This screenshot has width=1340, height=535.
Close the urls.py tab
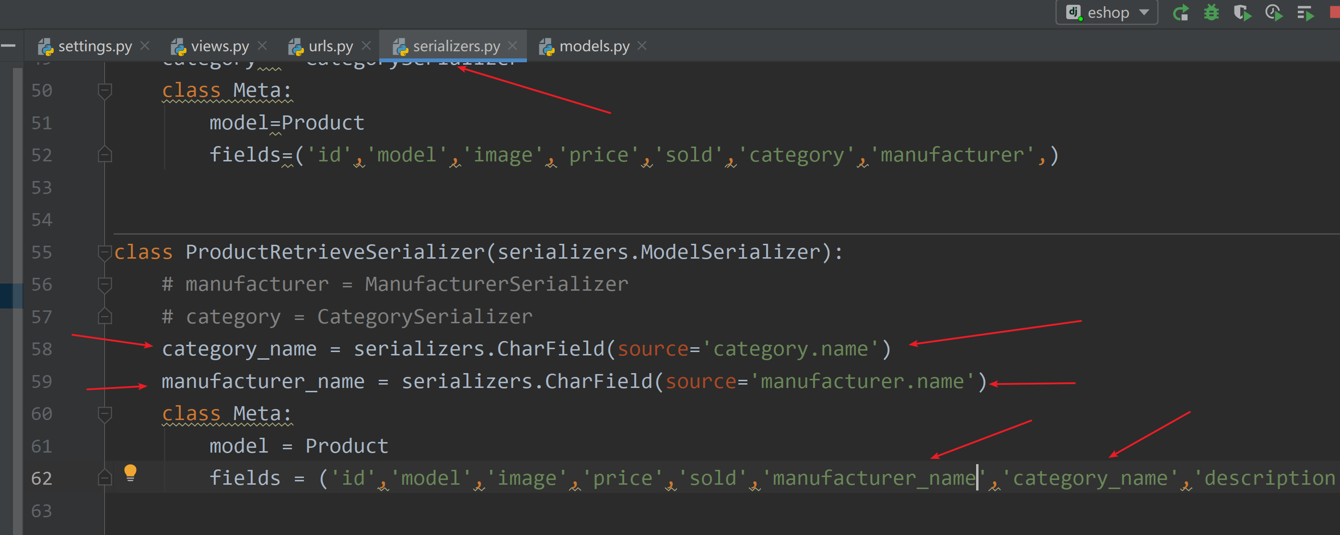[366, 46]
